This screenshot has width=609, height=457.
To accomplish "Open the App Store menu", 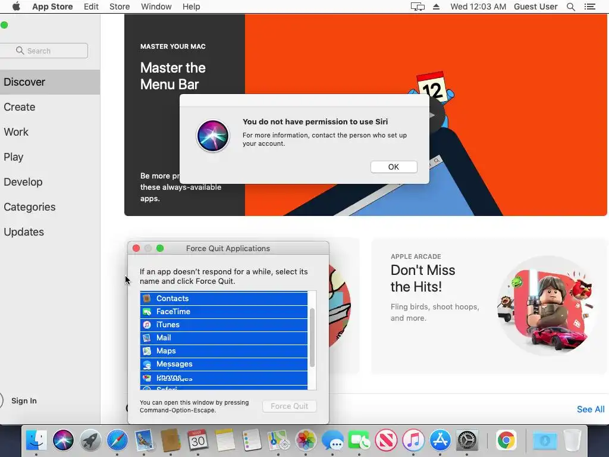I will pos(52,7).
